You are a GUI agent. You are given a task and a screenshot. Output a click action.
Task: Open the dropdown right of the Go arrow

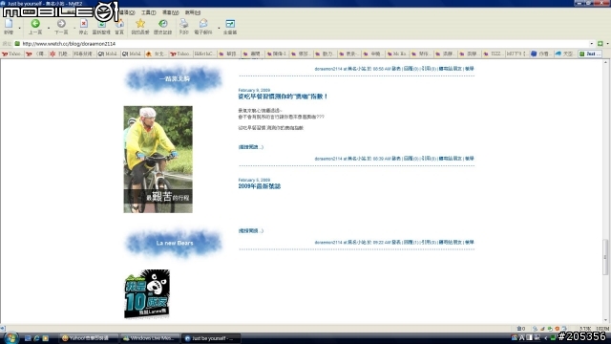pos(607,44)
